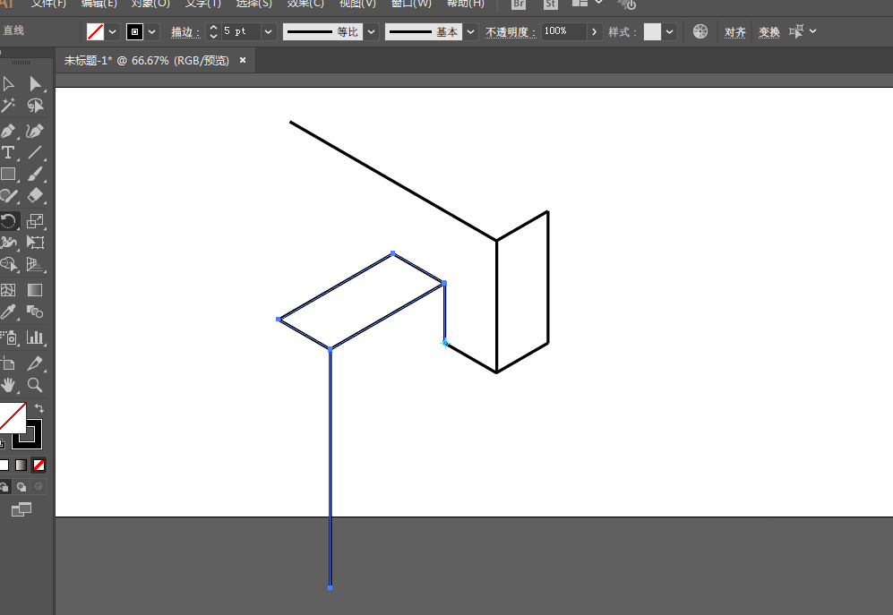Screen dimensions: 893x615
Task: Select the Curvature tool
Action: pos(35,131)
